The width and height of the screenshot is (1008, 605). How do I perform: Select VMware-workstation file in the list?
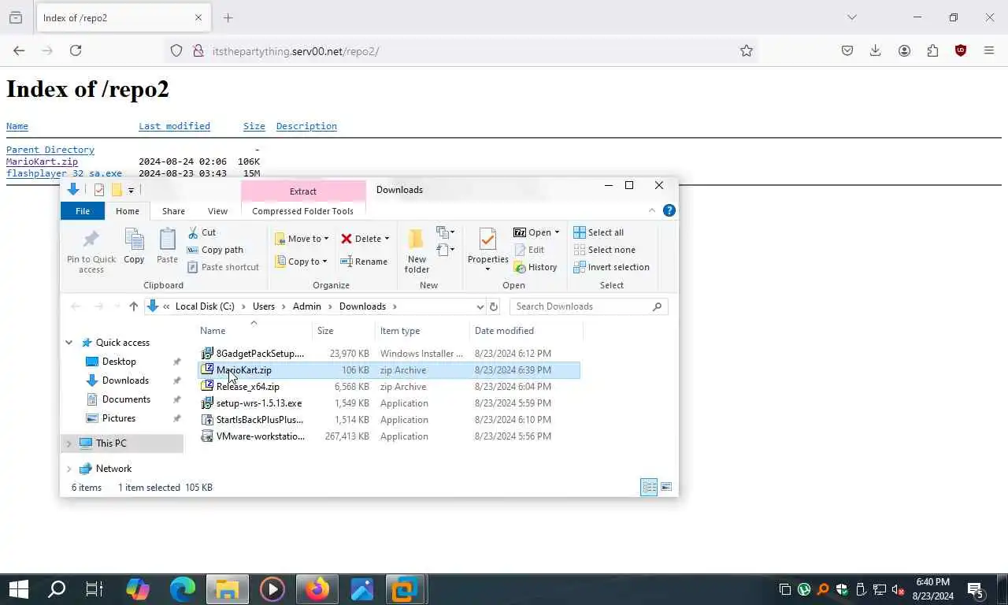(x=389, y=436)
